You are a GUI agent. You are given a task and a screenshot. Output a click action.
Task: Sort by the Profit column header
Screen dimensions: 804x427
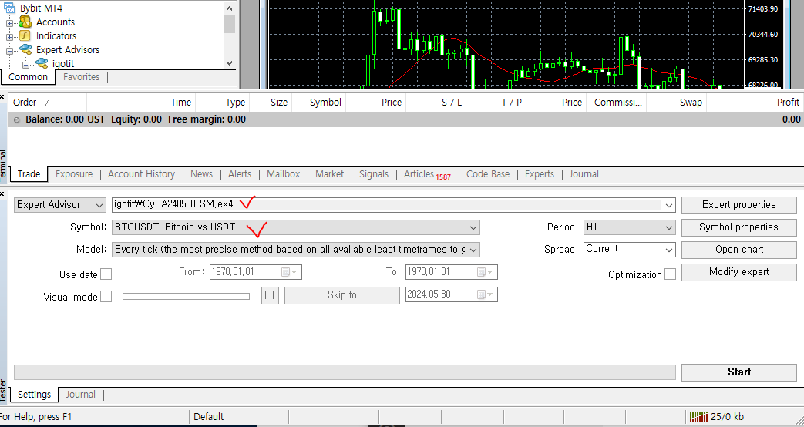[x=755, y=102]
